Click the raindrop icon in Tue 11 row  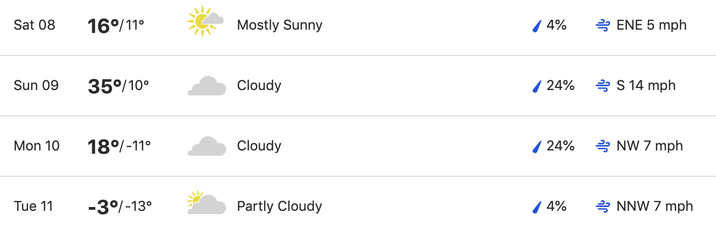point(537,206)
